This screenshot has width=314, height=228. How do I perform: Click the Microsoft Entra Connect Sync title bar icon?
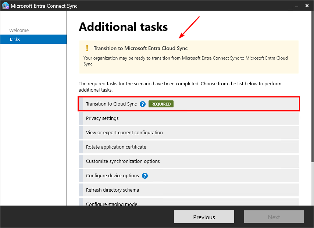tap(6, 6)
